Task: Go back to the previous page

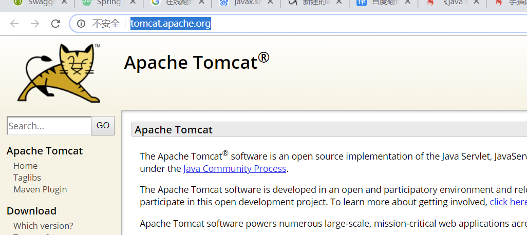Action: tap(14, 24)
